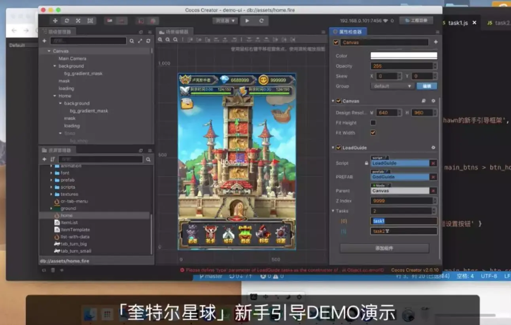The width and height of the screenshot is (511, 325).
Task: Clear the PREFAB GodGuide reference
Action: pyautogui.click(x=433, y=177)
